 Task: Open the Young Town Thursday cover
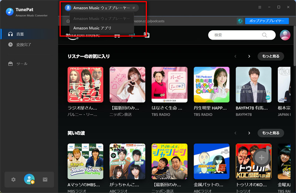[x=85, y=161]
